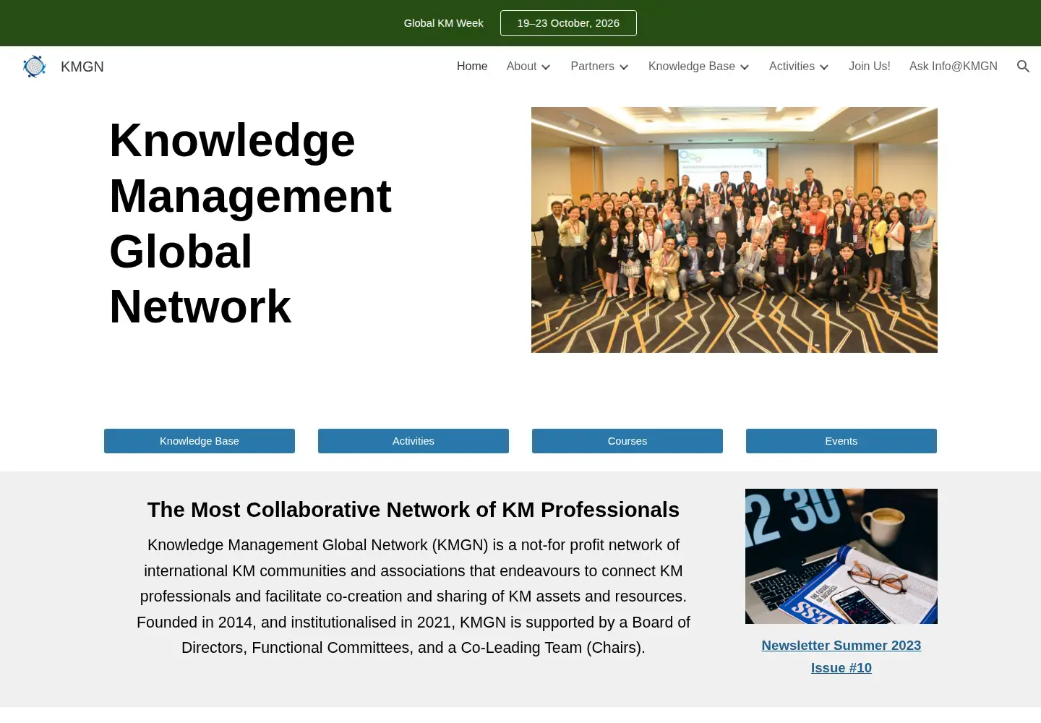Open the group photo of conference attendees
This screenshot has width=1041, height=723.
click(734, 230)
